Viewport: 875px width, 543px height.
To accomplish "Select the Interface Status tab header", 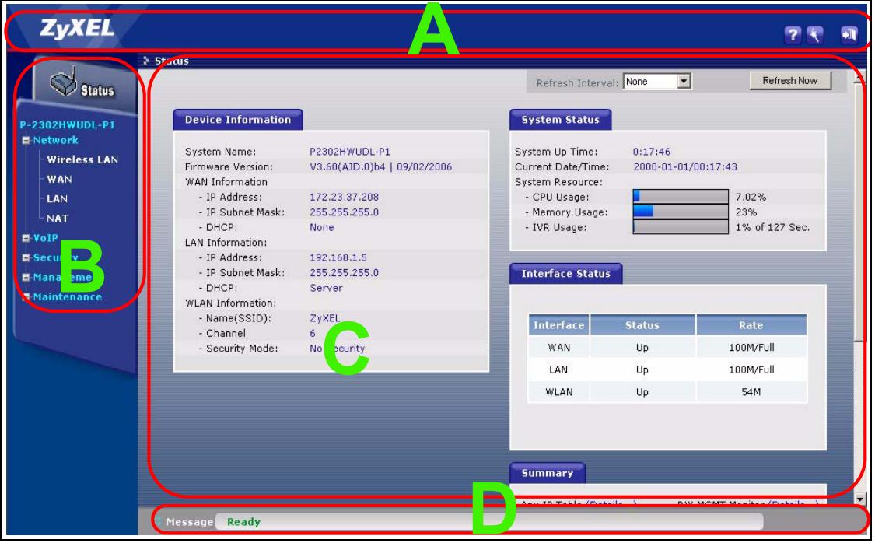I will click(x=566, y=274).
